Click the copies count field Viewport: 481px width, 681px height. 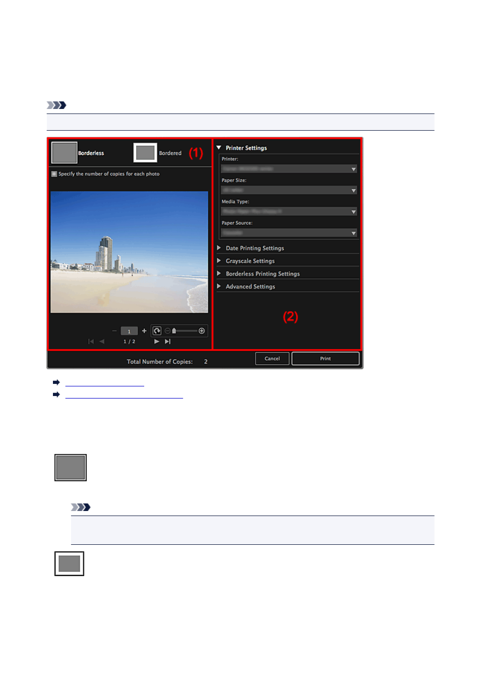click(129, 331)
